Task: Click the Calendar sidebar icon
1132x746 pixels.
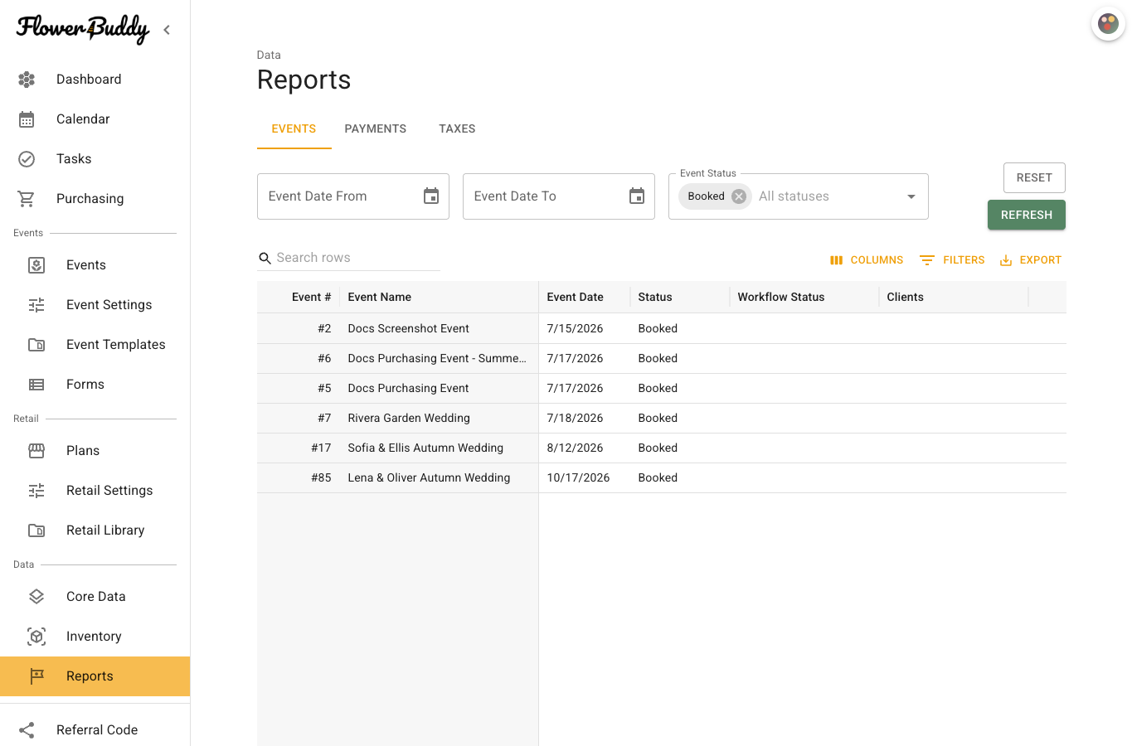Action: 27,119
